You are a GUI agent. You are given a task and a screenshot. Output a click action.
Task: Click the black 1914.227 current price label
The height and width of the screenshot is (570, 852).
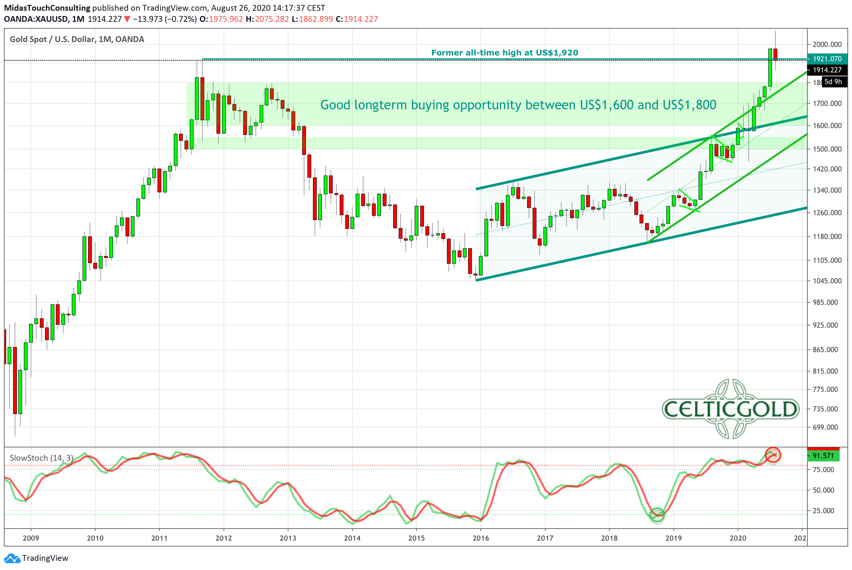click(827, 70)
